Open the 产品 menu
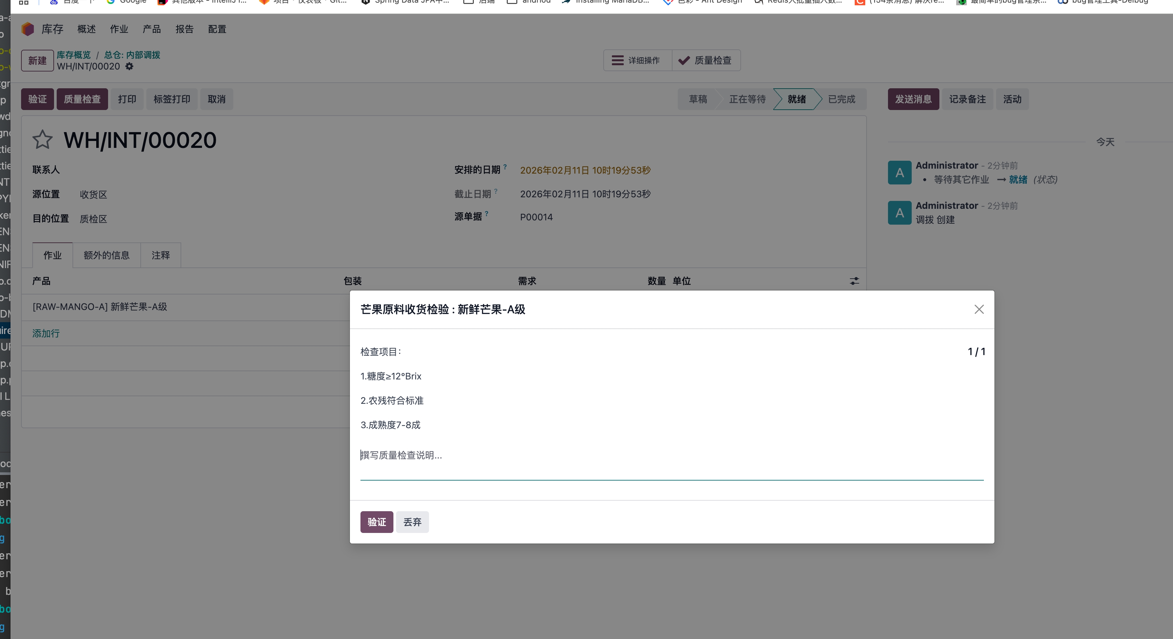 pyautogui.click(x=152, y=29)
